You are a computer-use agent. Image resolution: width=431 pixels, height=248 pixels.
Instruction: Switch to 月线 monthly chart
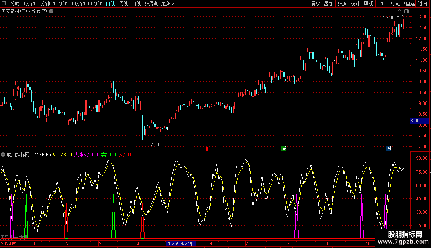pos(136,3)
